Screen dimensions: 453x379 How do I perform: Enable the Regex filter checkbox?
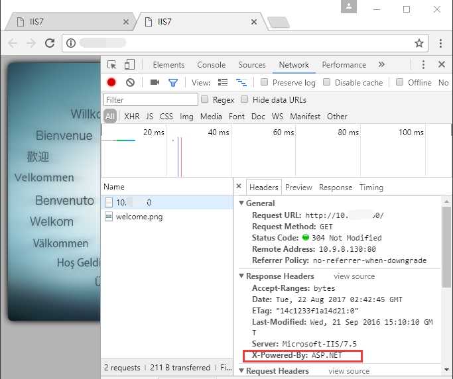coord(204,99)
